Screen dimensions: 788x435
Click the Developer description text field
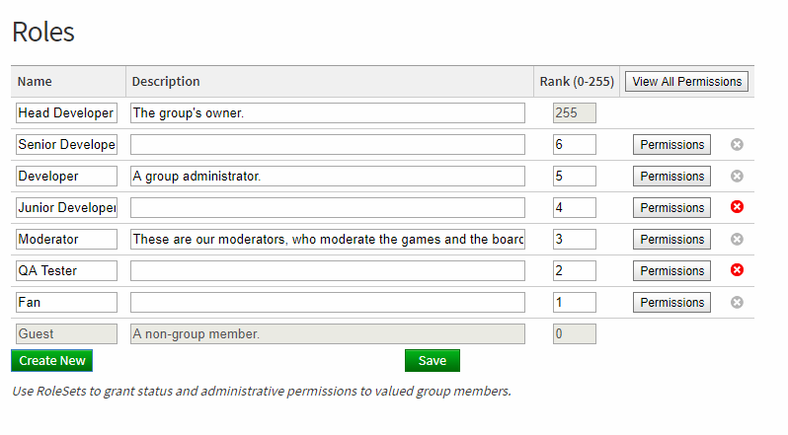[x=327, y=177]
